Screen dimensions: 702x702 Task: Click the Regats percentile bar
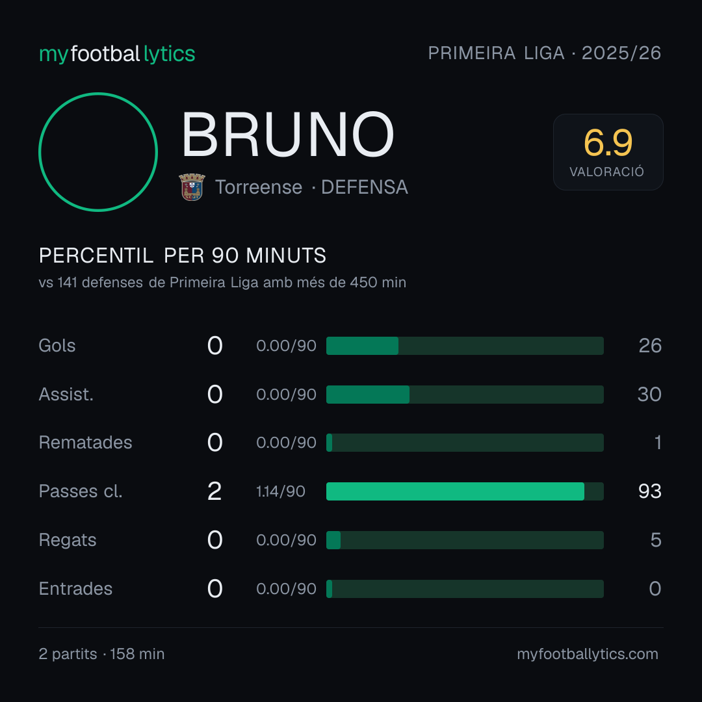click(465, 540)
